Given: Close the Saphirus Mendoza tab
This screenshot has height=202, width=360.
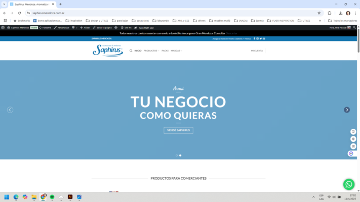Looking at the screenshot, I should pos(53,4).
